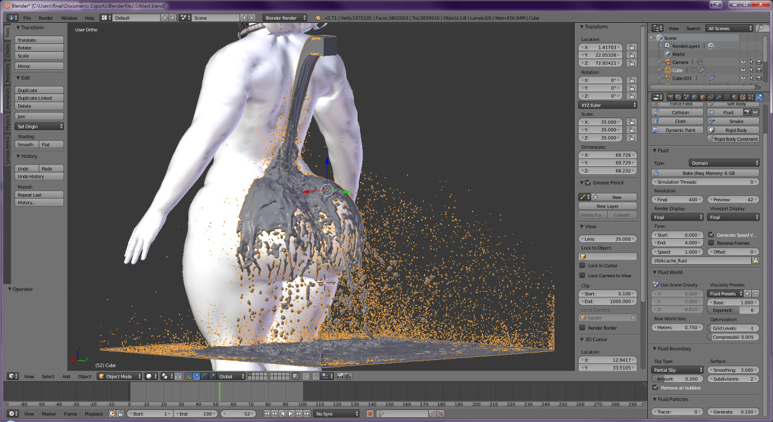Viewport: 773px width, 422px height.
Task: Open the 3D view Select menu
Action: click(x=48, y=376)
